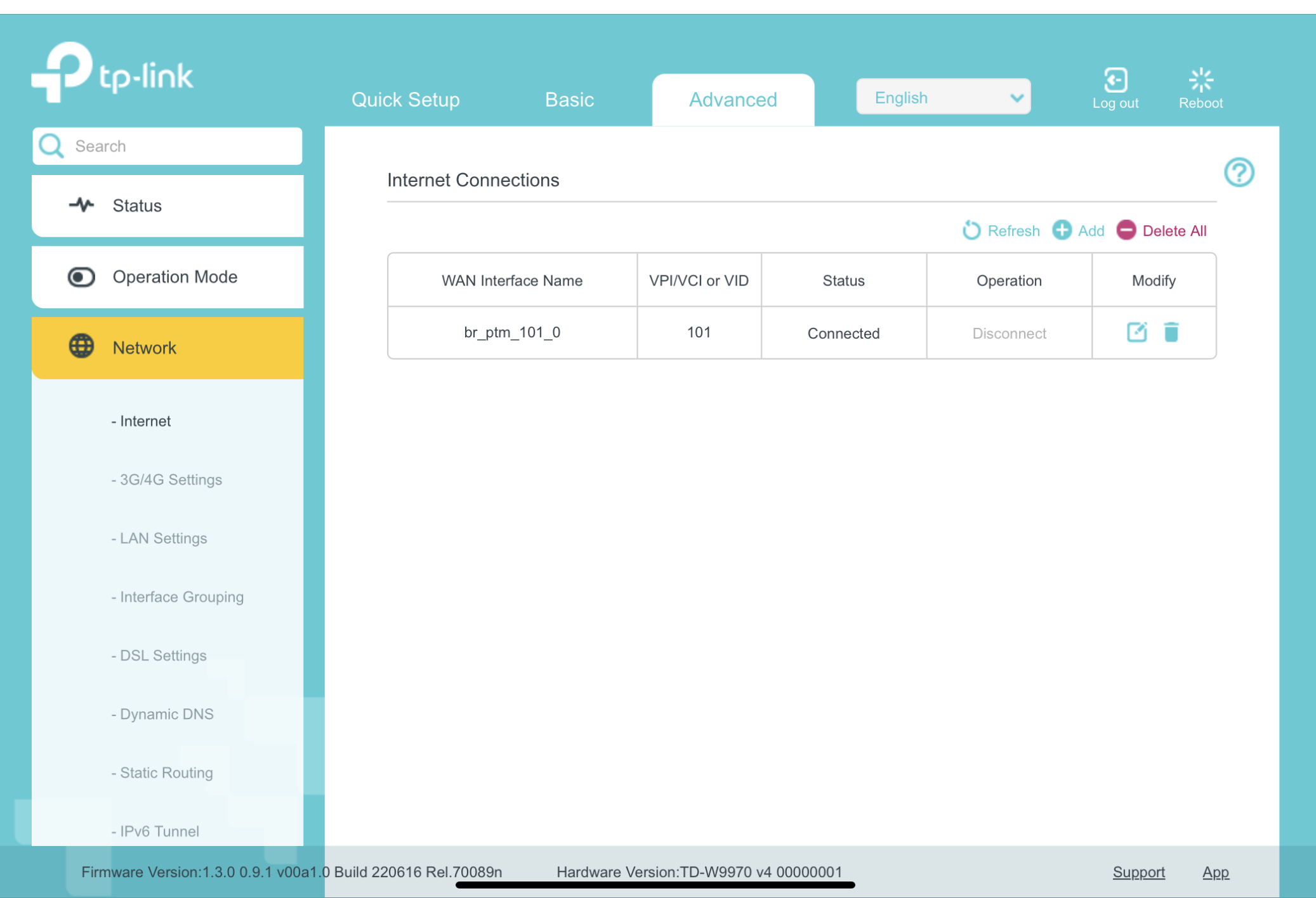
Task: Select DSL Settings in Network submenu
Action: point(163,655)
